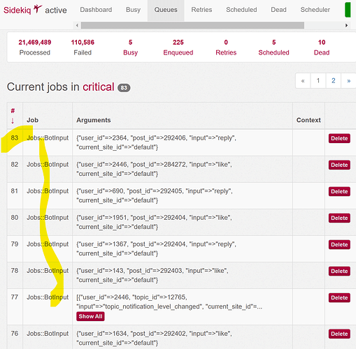The width and height of the screenshot is (356, 349).
Task: Click the horizontal navigation scrollbar thumb
Action: click(192, 25)
